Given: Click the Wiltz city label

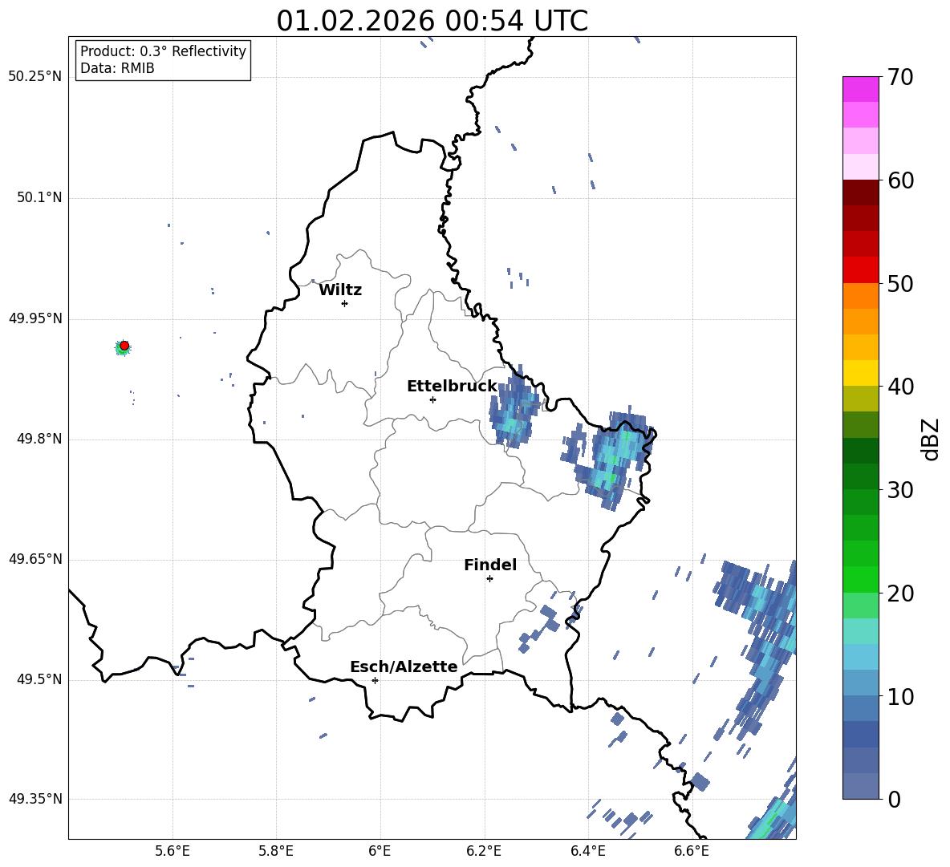Looking at the screenshot, I should (340, 290).
